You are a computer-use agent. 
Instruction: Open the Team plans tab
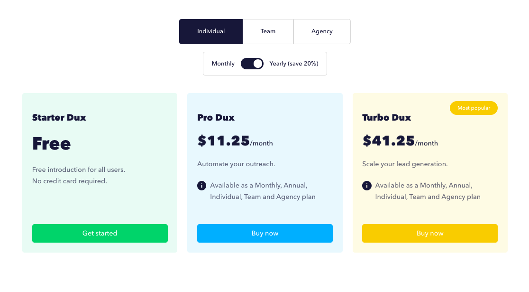(x=268, y=31)
